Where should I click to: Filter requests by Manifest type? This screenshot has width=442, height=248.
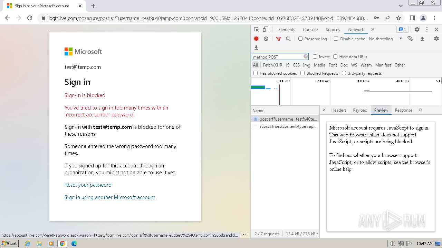383,65
